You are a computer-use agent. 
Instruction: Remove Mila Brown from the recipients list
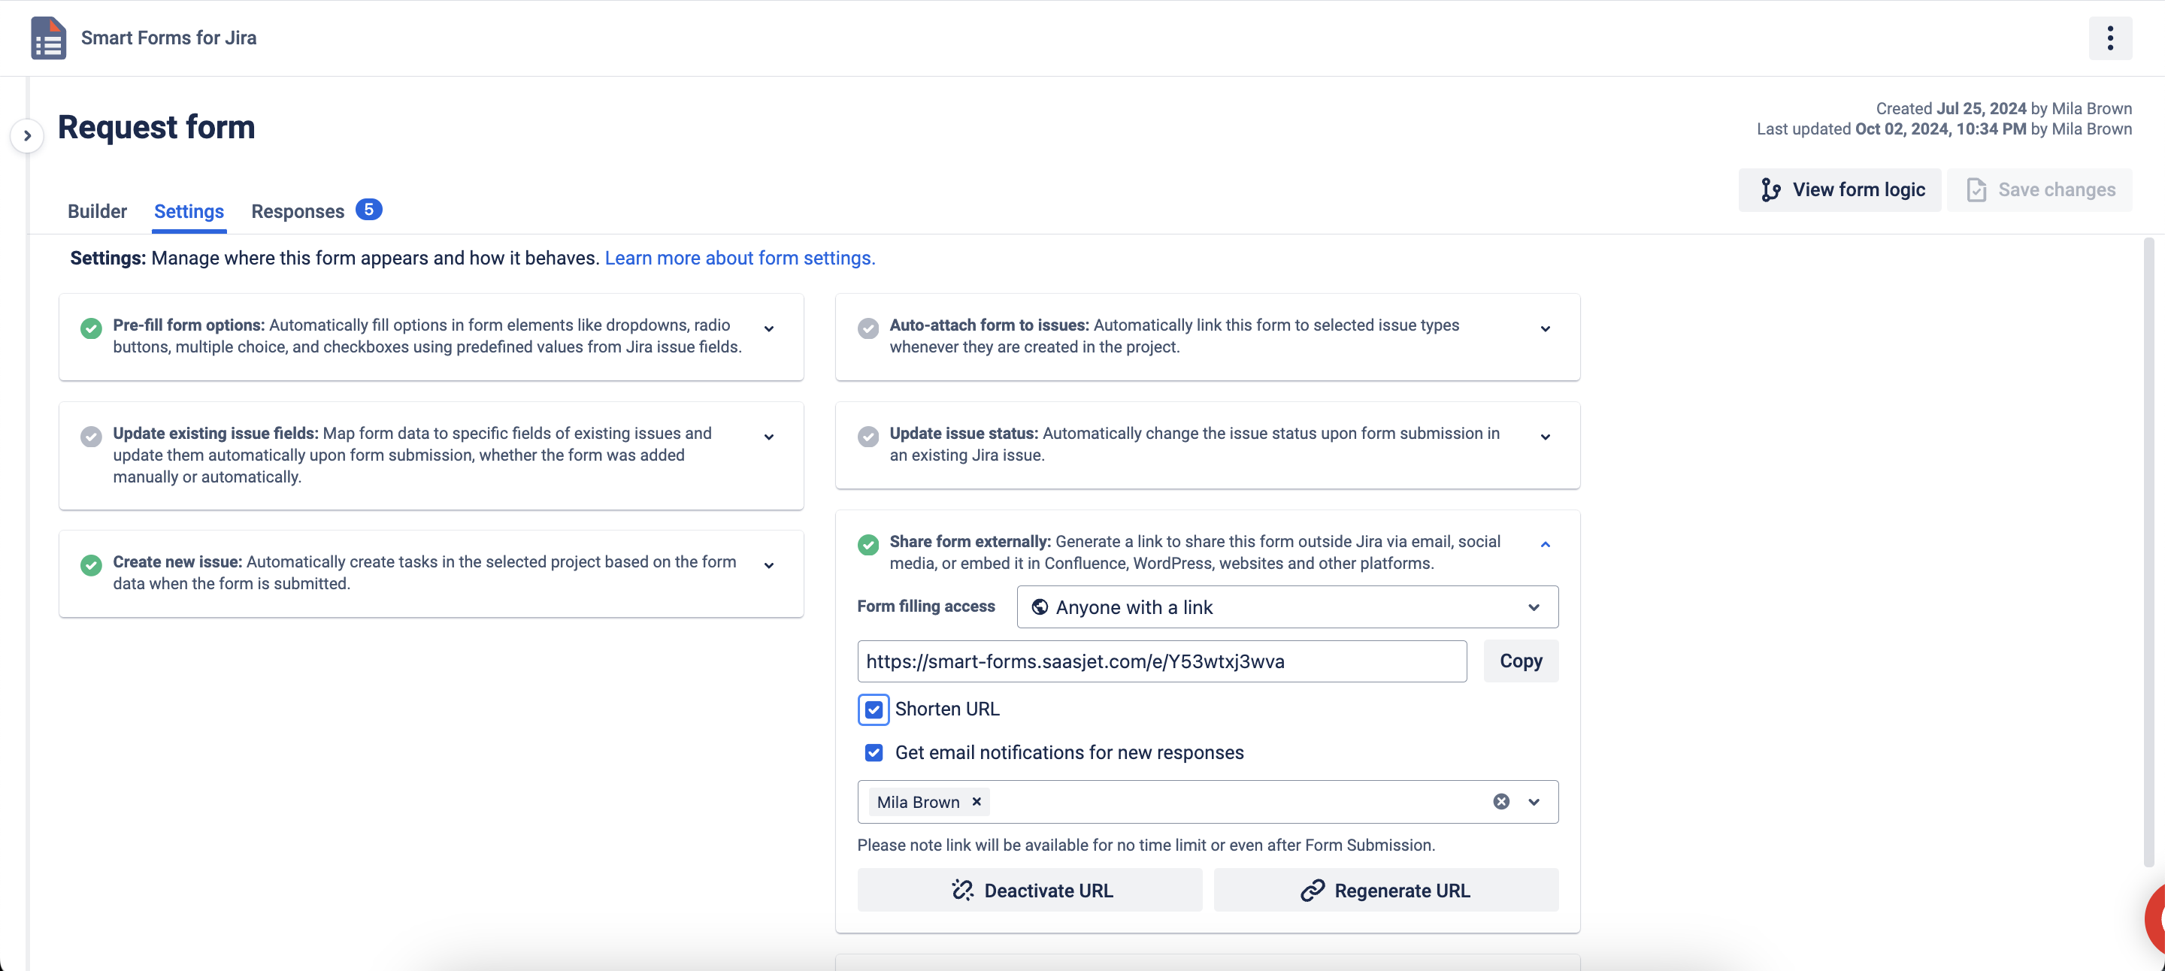(x=977, y=801)
